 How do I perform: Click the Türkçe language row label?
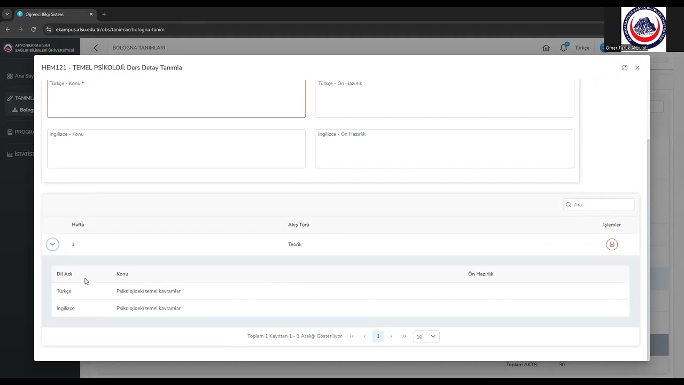(64, 291)
